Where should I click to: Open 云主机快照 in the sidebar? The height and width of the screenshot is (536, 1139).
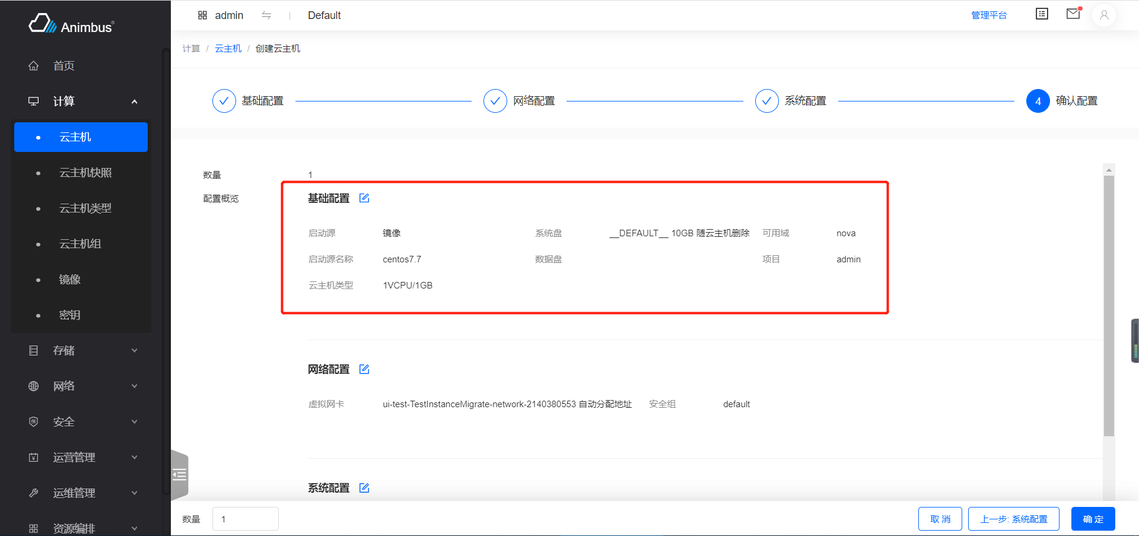pyautogui.click(x=85, y=173)
